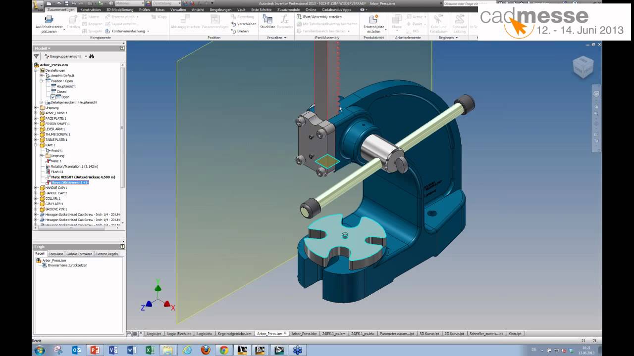634x356 pixels.
Task: Open the Konstruktion ribbon tab
Action: click(x=91, y=9)
